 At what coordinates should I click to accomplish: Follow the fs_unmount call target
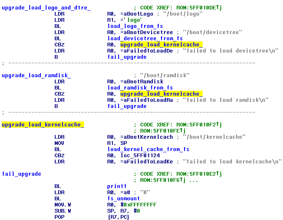(x=124, y=199)
